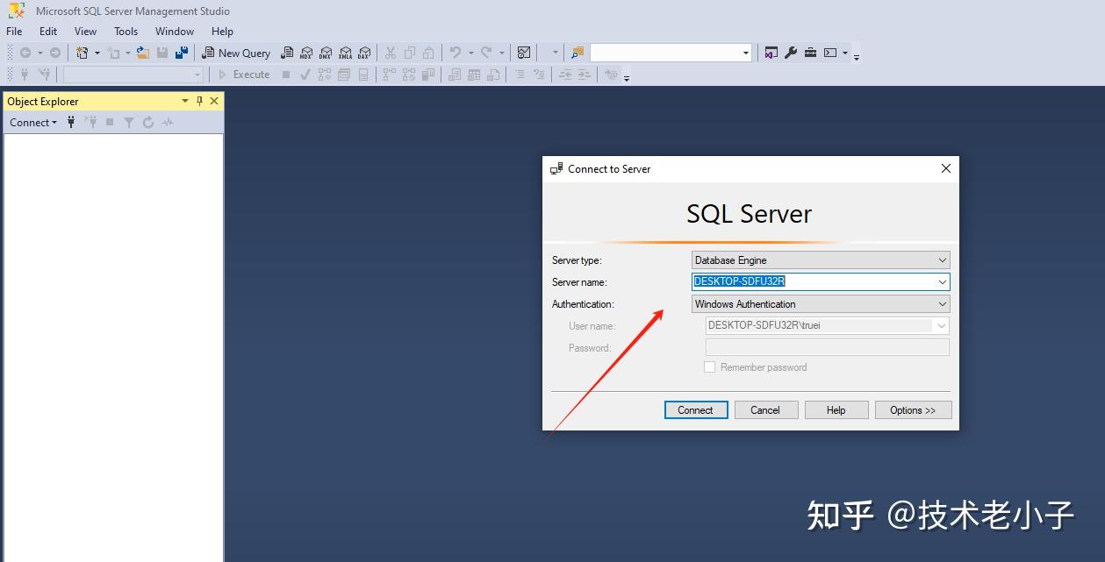Click the Connect plug icon in Object Explorer

click(x=70, y=122)
